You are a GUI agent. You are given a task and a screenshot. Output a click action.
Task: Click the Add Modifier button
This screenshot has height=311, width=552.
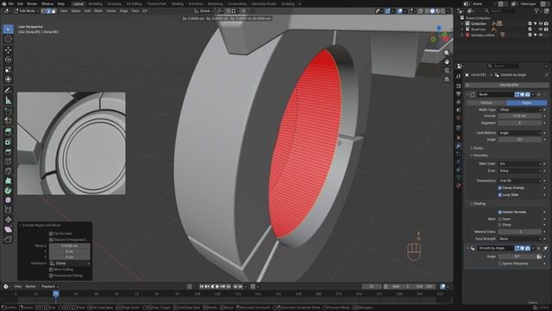pos(506,85)
